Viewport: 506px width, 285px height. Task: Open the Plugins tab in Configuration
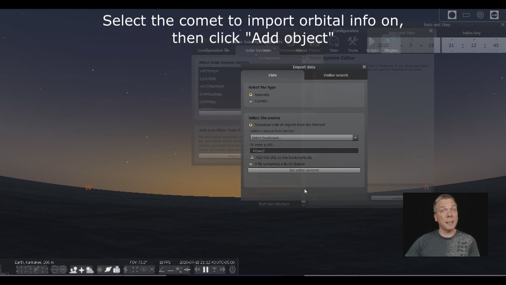391,44
